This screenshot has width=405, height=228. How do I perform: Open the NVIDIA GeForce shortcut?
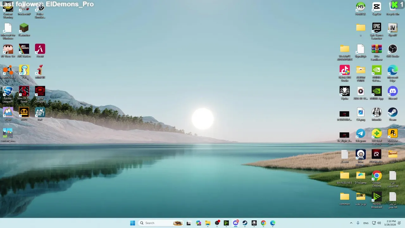pos(377,74)
